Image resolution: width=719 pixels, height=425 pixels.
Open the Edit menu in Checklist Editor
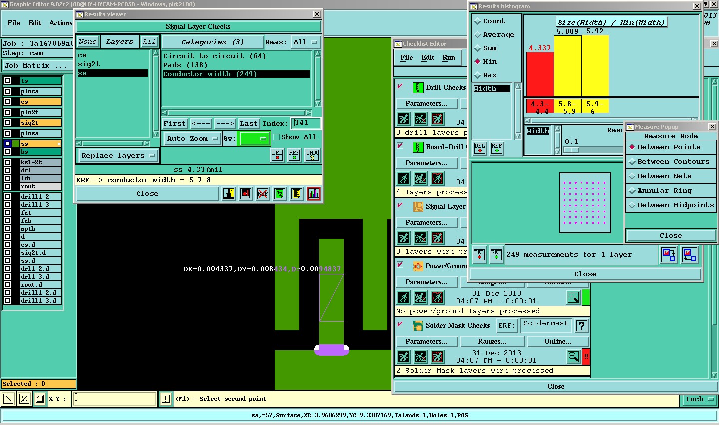click(428, 58)
